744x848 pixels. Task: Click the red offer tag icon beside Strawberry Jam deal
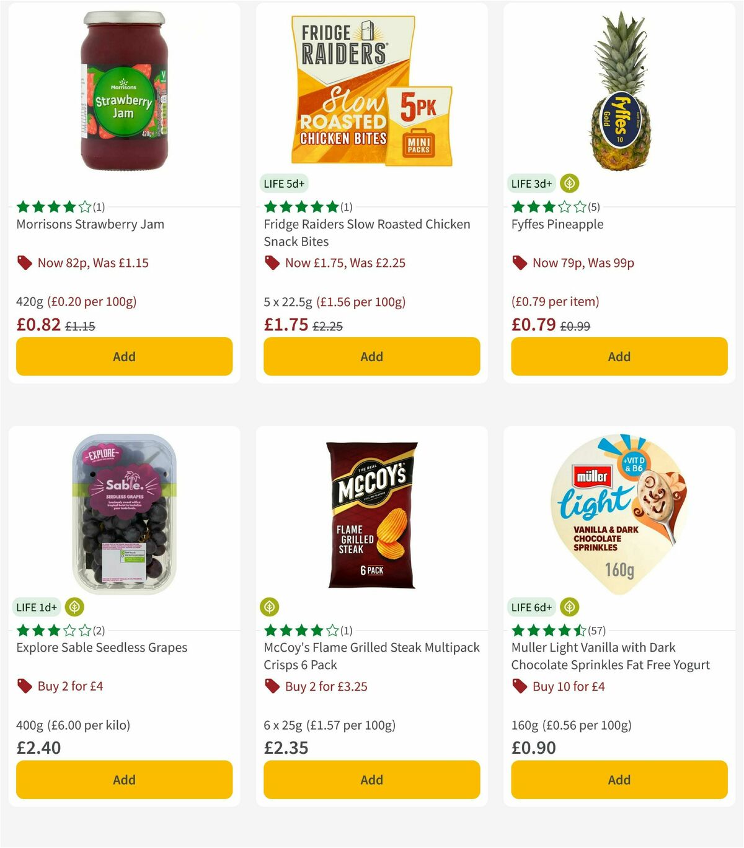pyautogui.click(x=24, y=263)
